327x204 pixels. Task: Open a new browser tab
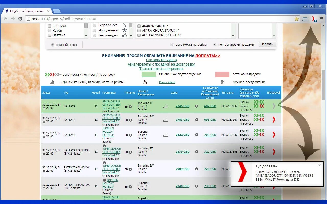click(x=56, y=11)
